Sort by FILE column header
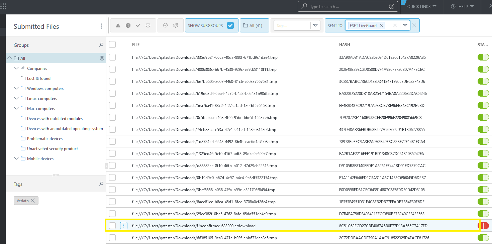Viewport: 492px width, 244px height. point(136,44)
